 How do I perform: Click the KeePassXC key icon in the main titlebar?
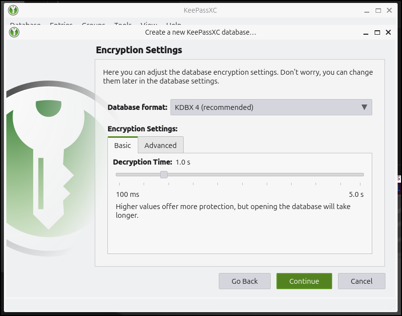click(x=13, y=10)
